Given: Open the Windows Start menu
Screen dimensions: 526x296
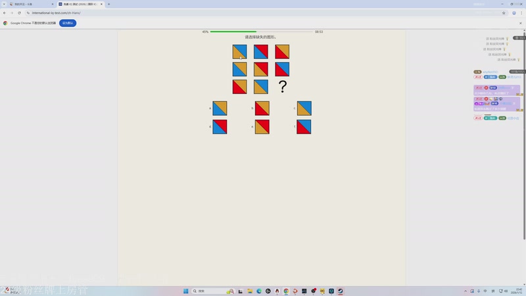Looking at the screenshot, I should (x=185, y=291).
